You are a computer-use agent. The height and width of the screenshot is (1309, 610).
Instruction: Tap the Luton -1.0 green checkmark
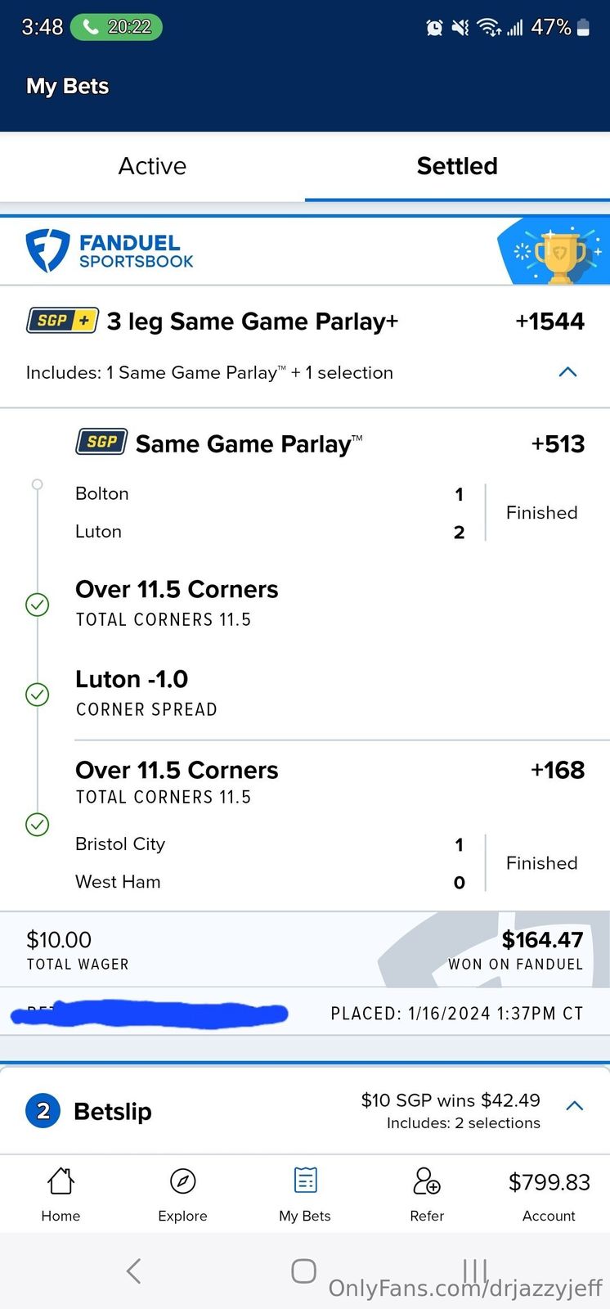click(x=38, y=695)
